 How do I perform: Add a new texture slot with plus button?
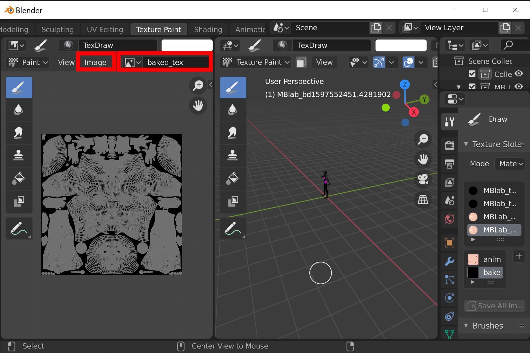pyautogui.click(x=519, y=256)
